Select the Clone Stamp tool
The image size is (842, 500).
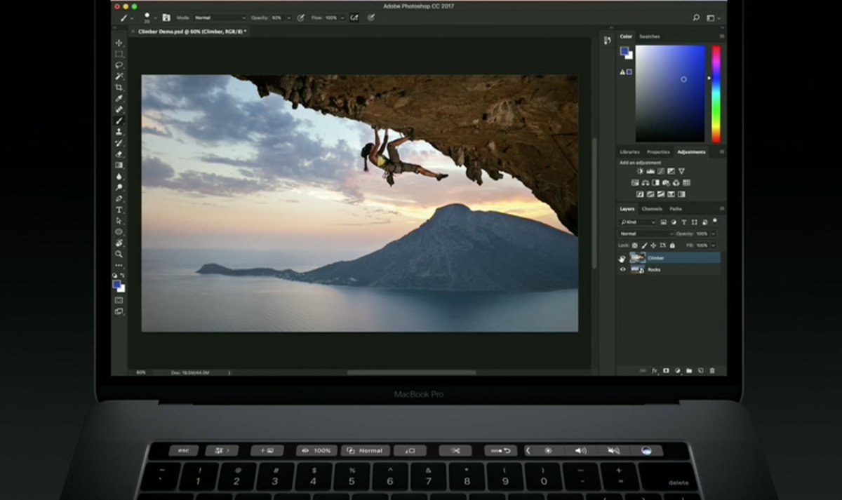[x=119, y=132]
